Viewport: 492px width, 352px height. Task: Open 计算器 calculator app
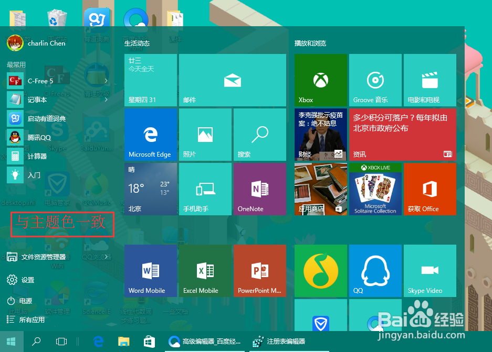coord(58,156)
